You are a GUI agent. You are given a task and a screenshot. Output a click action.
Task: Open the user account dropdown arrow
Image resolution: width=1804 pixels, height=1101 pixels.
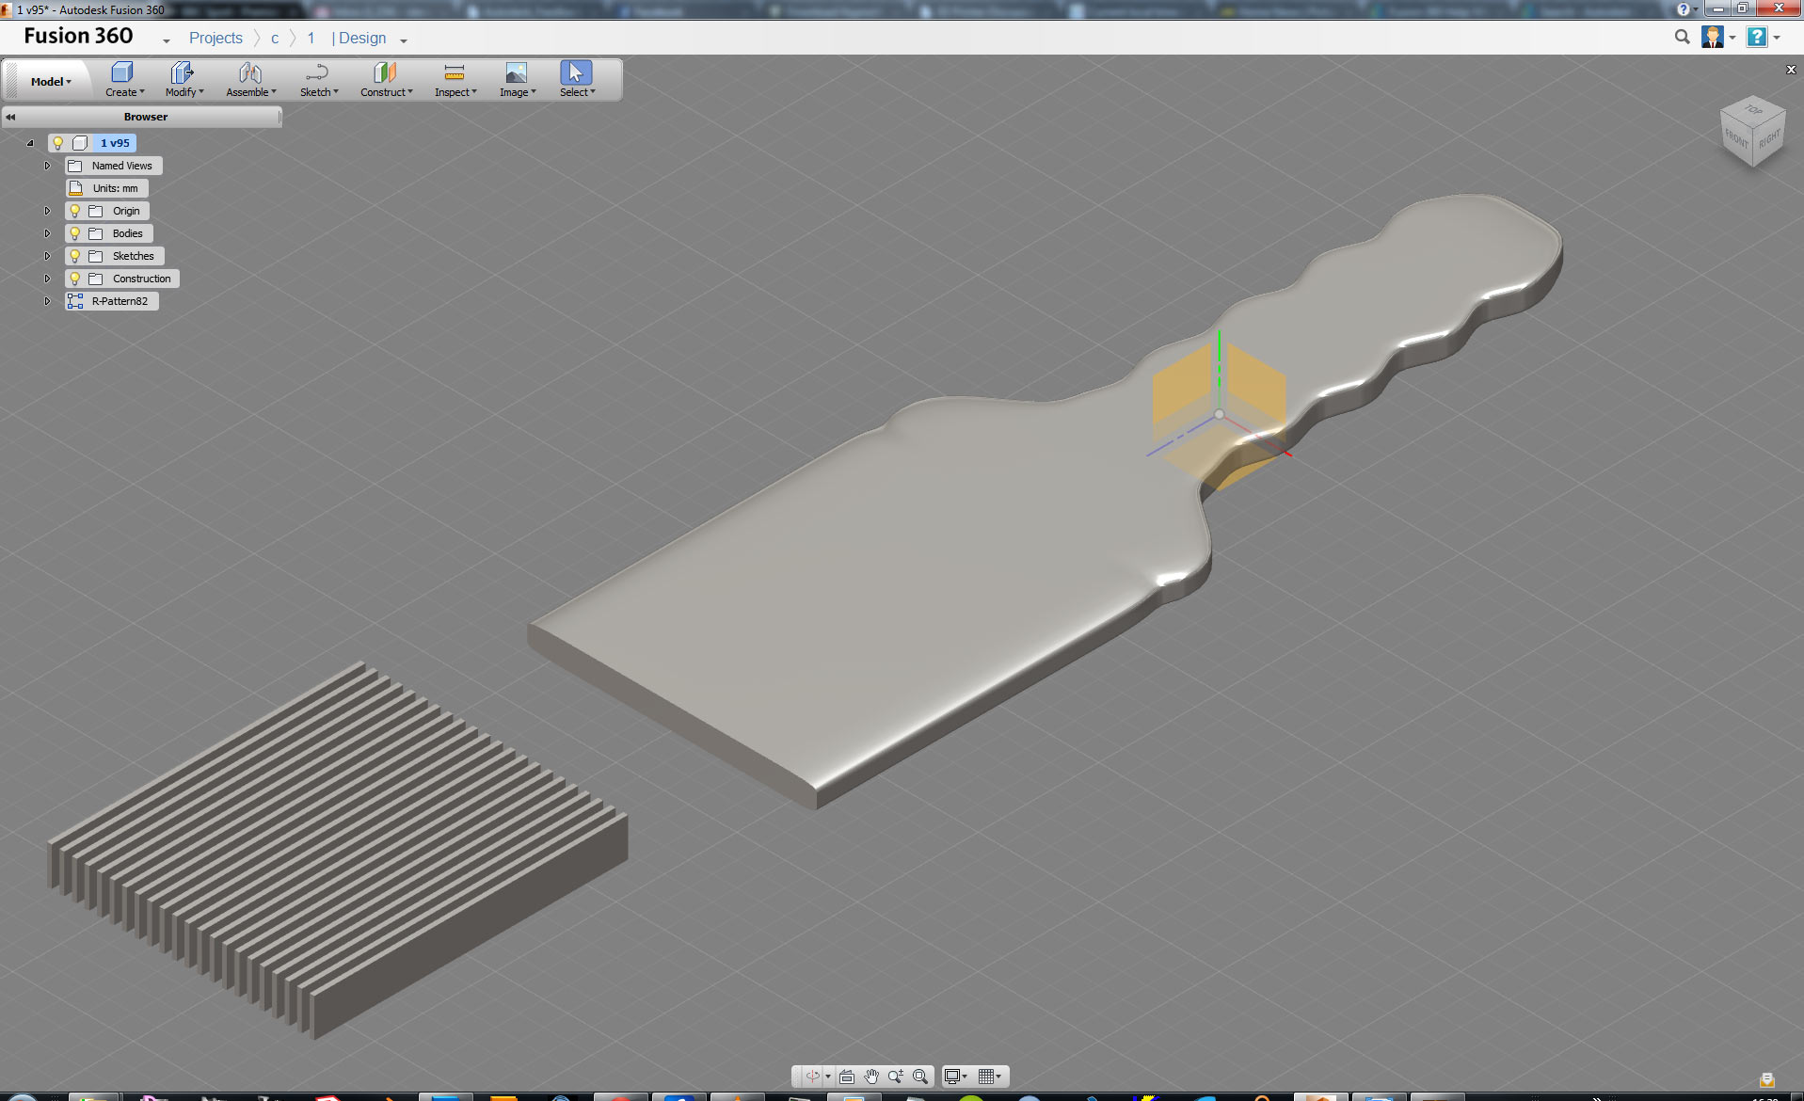coord(1732,38)
